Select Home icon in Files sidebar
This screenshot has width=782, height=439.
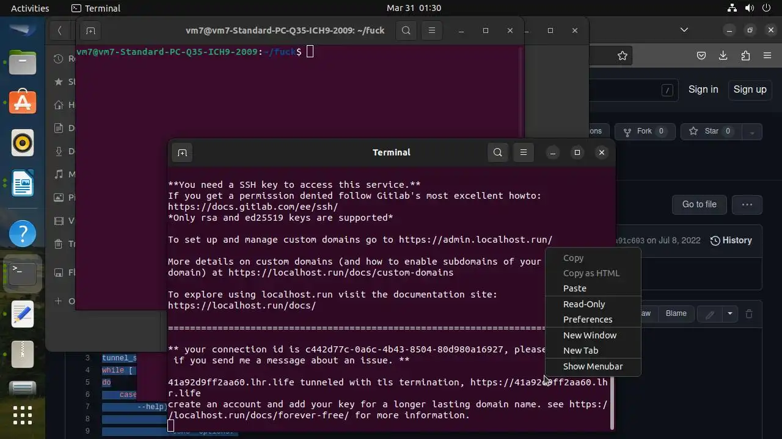[x=59, y=105]
